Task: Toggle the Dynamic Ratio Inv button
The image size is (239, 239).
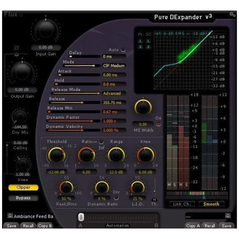Action: [116, 197]
